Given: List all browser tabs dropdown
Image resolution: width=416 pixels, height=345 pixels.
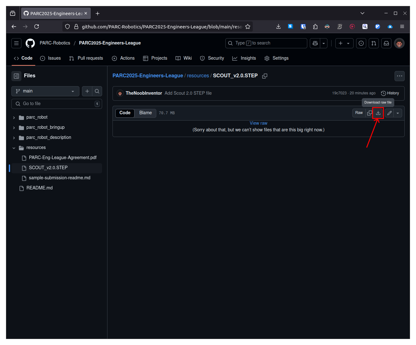Looking at the screenshot, I should pos(362,13).
